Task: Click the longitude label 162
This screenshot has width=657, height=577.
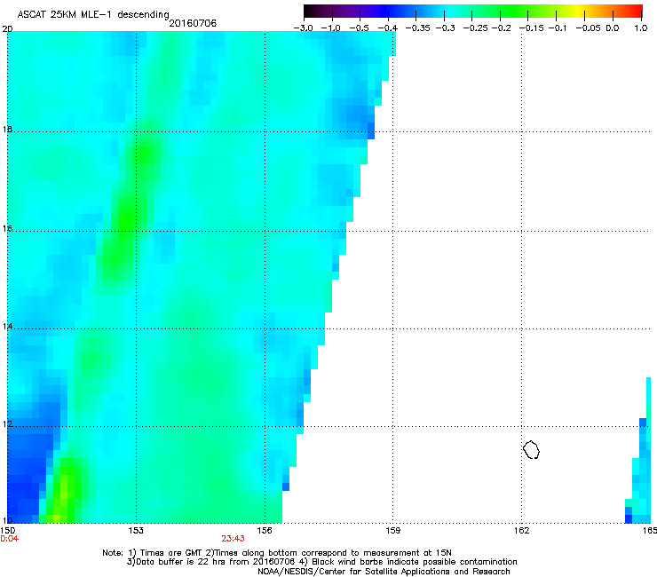Action: (x=521, y=531)
